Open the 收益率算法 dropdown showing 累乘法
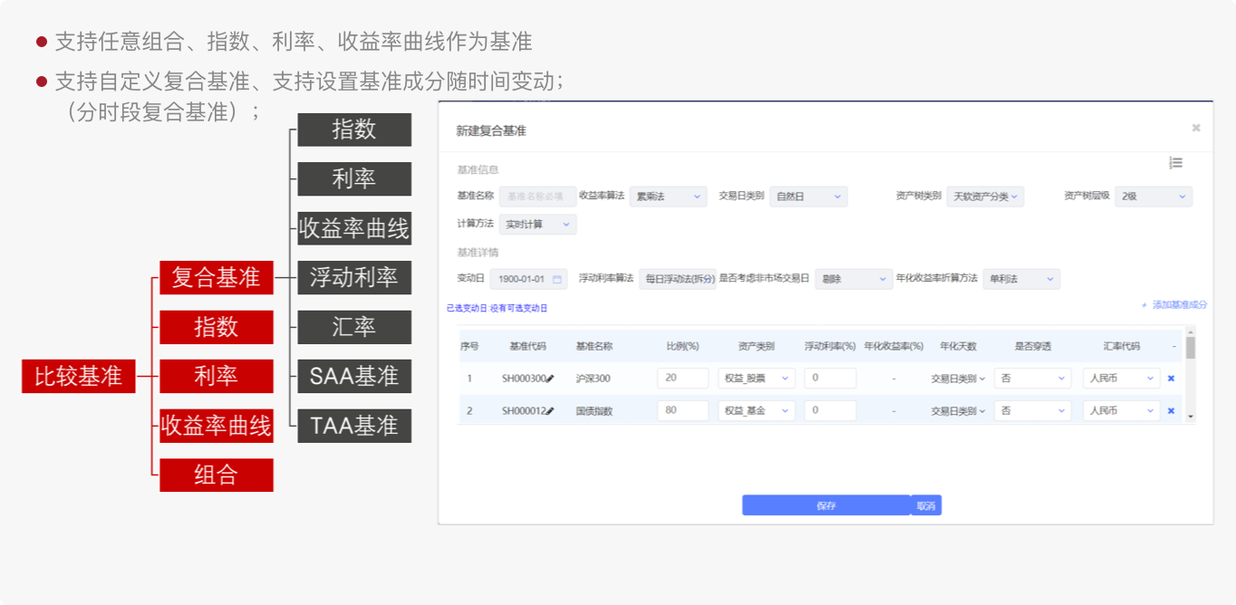Screen dimensions: 1236x605 668,197
